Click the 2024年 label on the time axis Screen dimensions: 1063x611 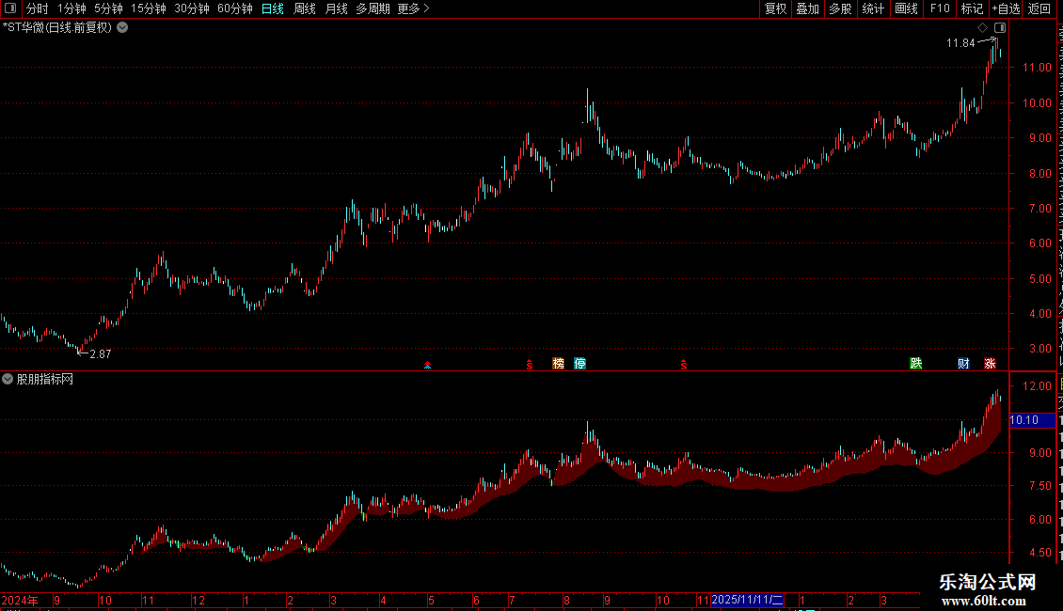coord(20,600)
